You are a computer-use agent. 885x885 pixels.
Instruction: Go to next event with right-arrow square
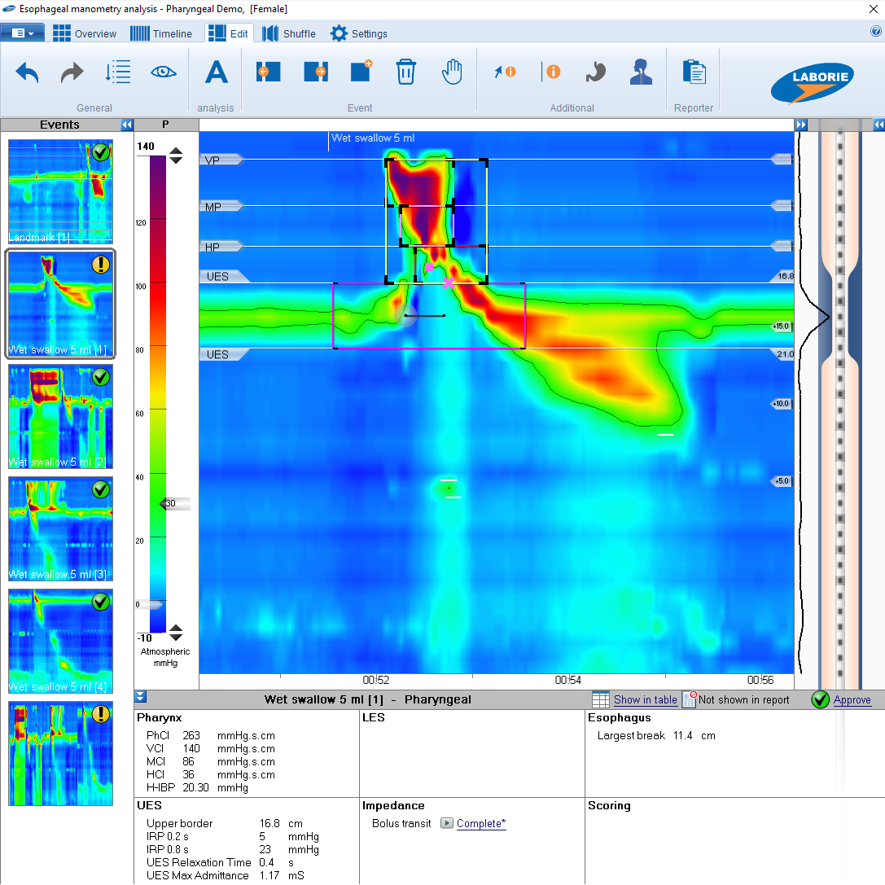[x=316, y=72]
